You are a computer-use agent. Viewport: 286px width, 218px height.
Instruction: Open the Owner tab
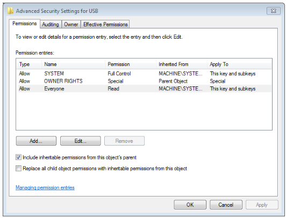coord(71,24)
